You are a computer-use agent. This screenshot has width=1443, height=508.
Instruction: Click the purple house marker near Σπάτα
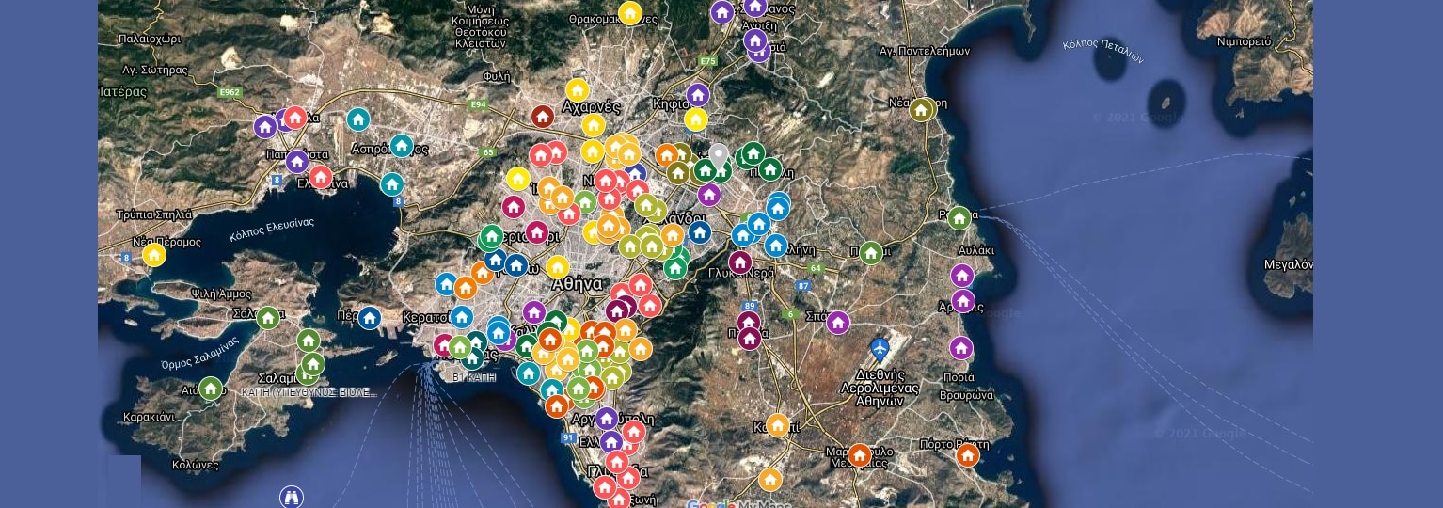(x=837, y=323)
